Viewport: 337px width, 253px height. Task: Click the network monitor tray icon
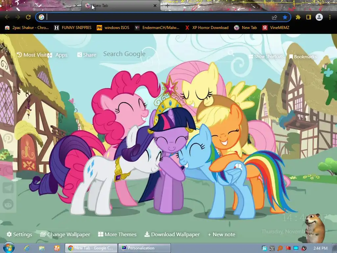pos(296,248)
